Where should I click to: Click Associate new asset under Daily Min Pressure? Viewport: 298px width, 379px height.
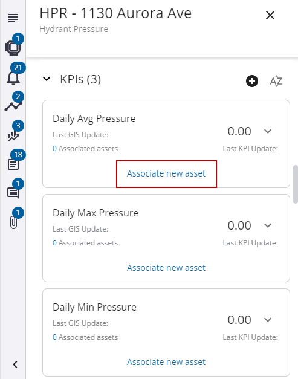coord(166,362)
